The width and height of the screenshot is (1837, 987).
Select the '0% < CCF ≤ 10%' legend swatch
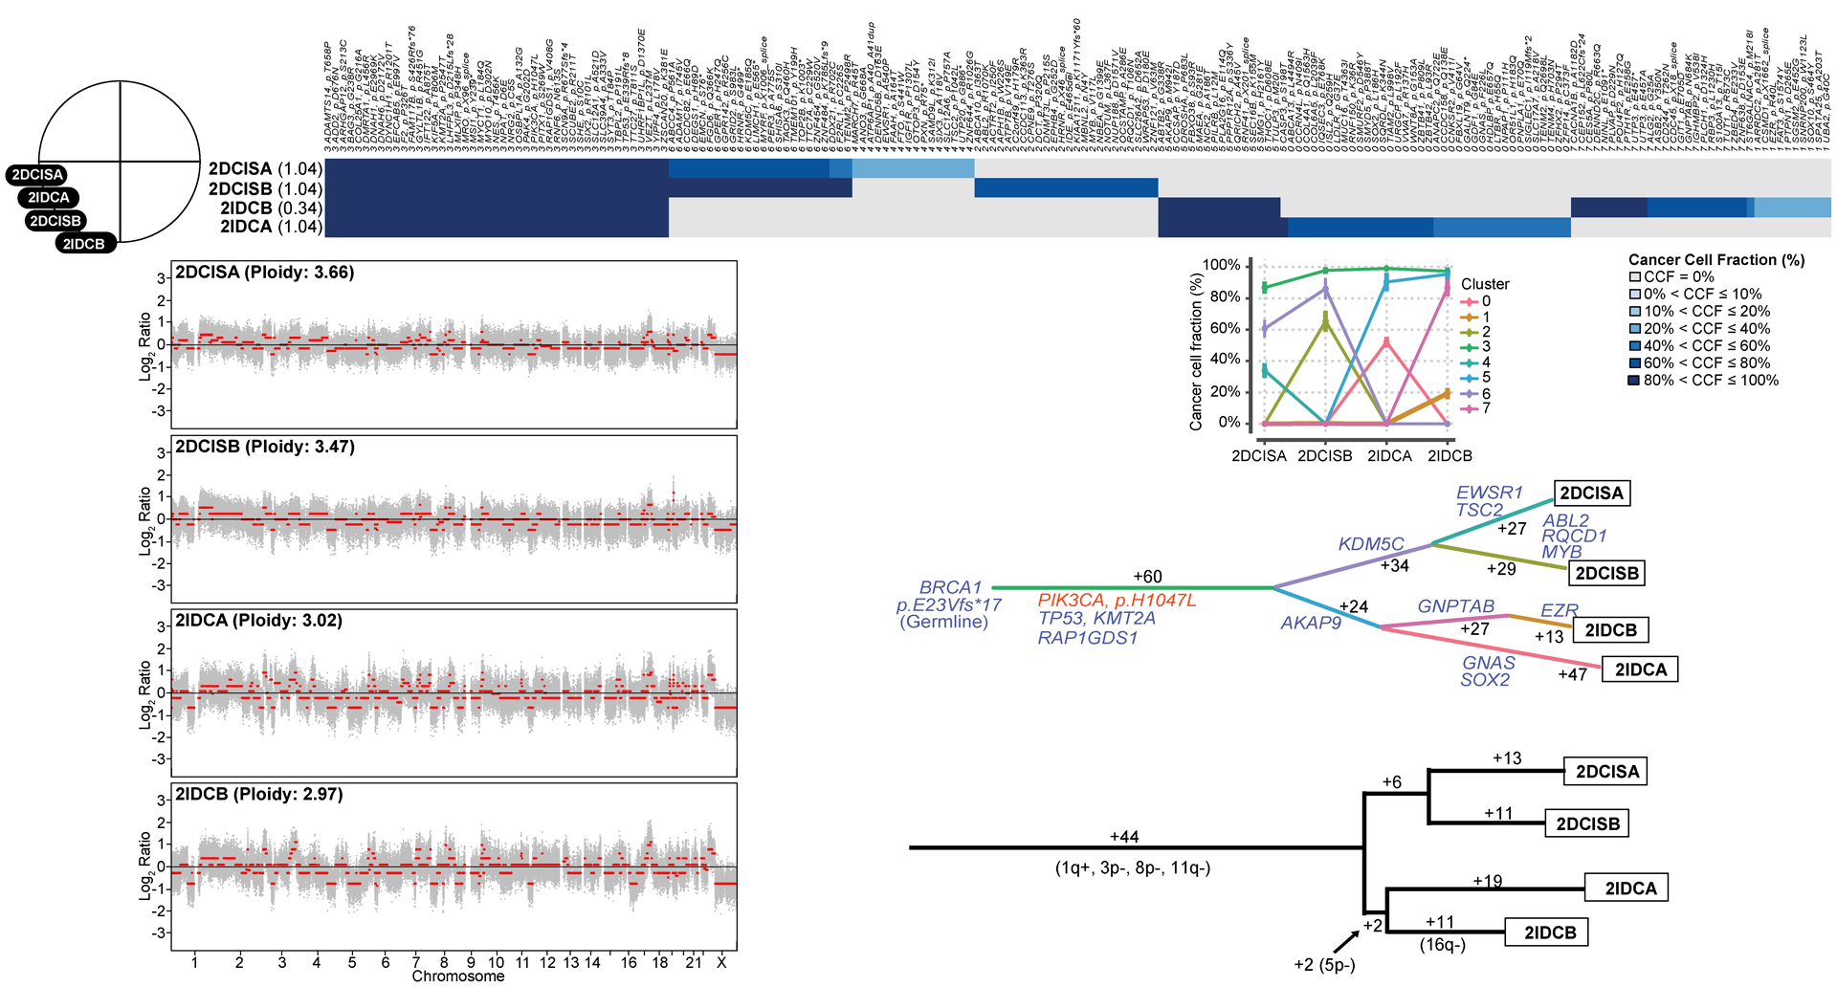tap(1635, 295)
